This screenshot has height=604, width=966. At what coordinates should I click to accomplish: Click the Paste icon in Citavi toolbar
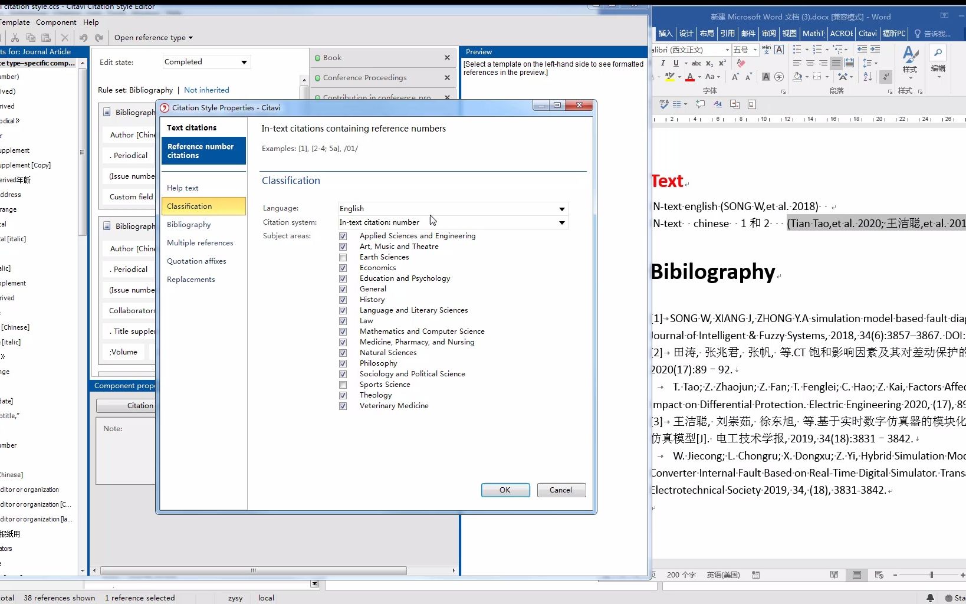(x=46, y=38)
